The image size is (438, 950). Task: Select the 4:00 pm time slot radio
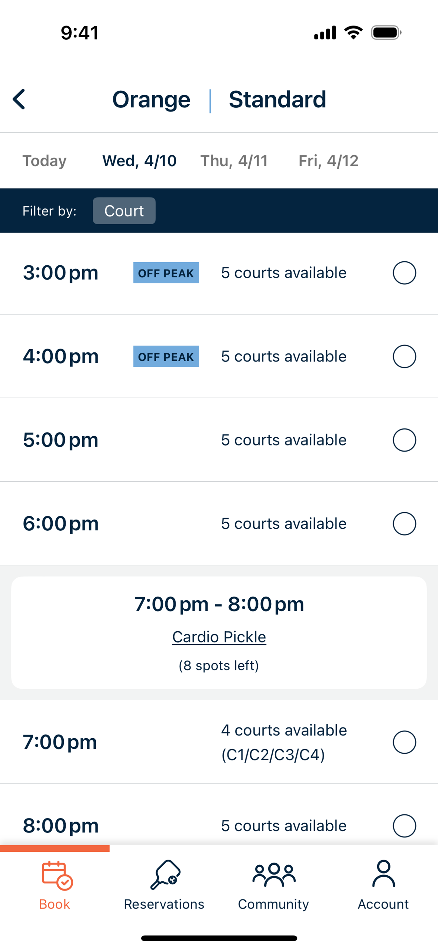point(404,356)
